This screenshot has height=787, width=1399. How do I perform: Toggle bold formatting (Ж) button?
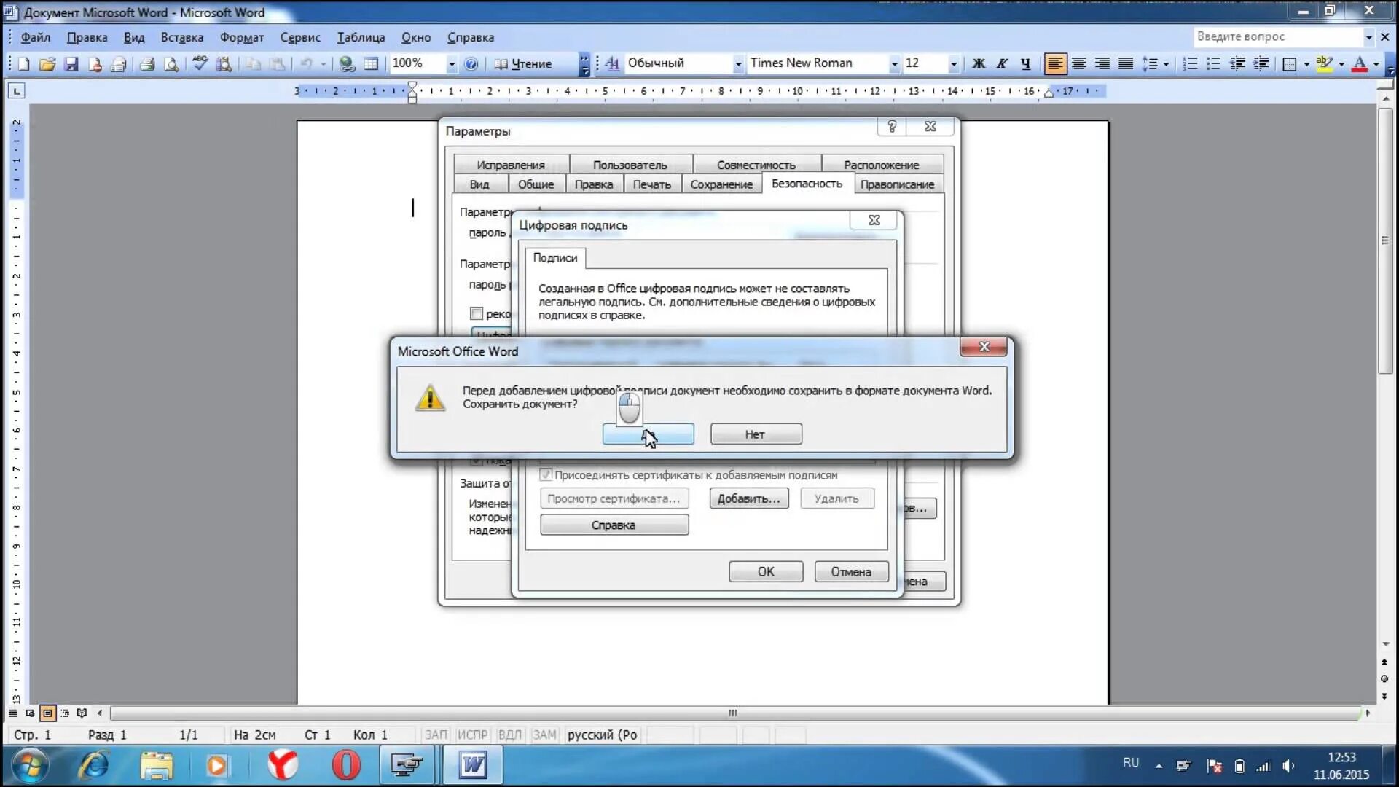point(979,64)
